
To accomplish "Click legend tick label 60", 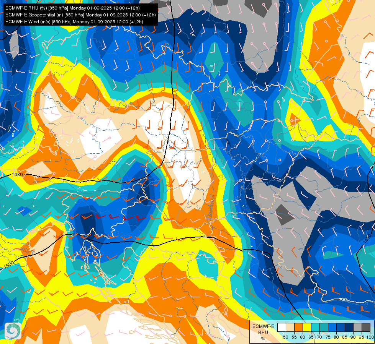I will [x=303, y=337].
